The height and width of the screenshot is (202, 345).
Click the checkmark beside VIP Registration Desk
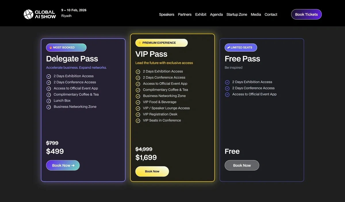138,114
